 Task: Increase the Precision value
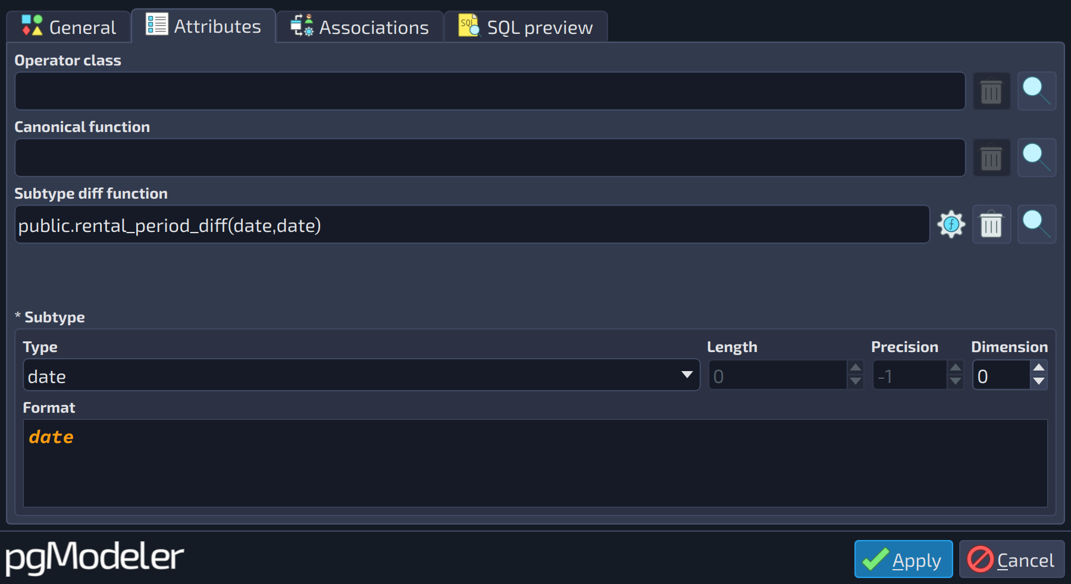pos(956,368)
